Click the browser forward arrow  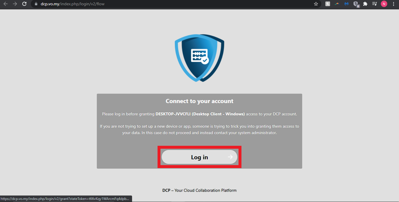(x=15, y=4)
